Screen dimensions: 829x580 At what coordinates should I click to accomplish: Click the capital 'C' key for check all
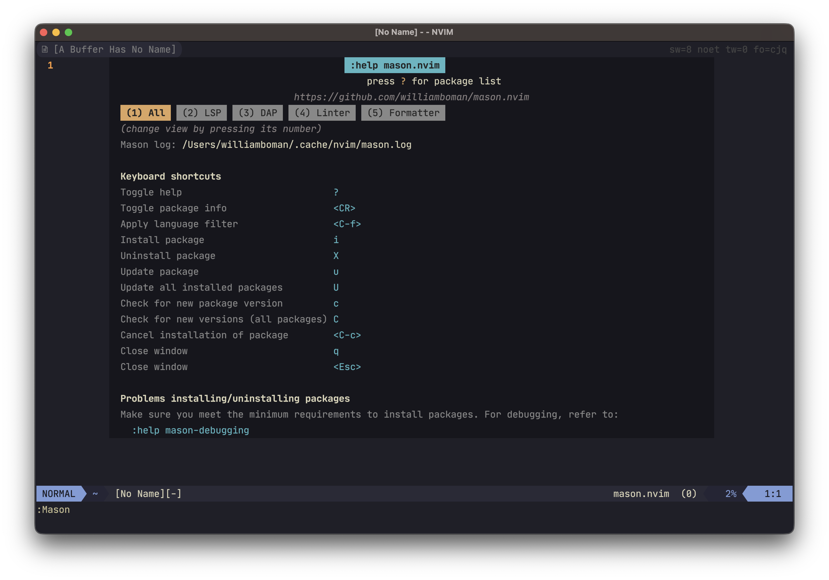[x=336, y=320]
